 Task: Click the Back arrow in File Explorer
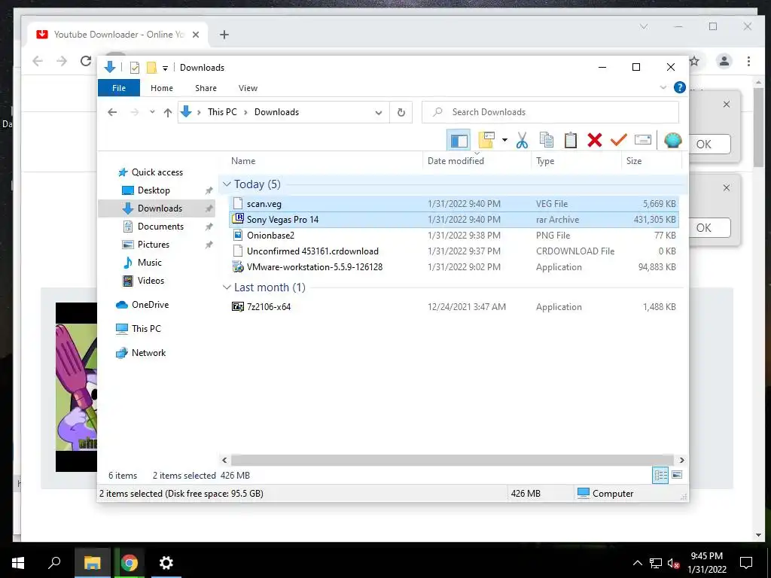coord(112,113)
